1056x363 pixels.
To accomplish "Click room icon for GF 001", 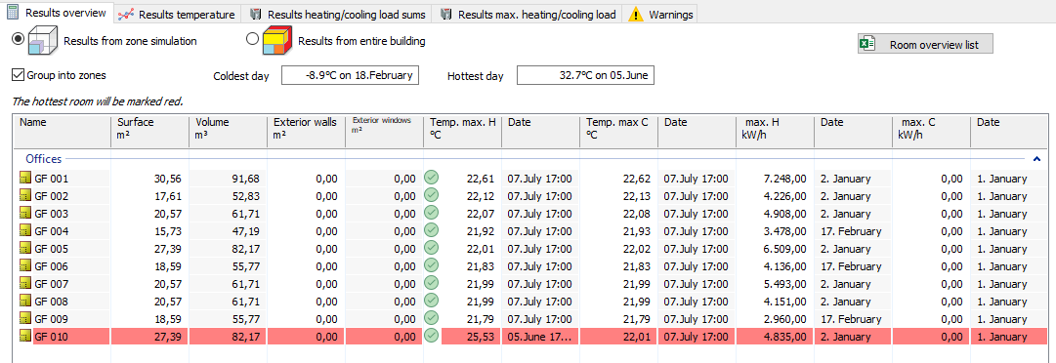I will point(25,179).
